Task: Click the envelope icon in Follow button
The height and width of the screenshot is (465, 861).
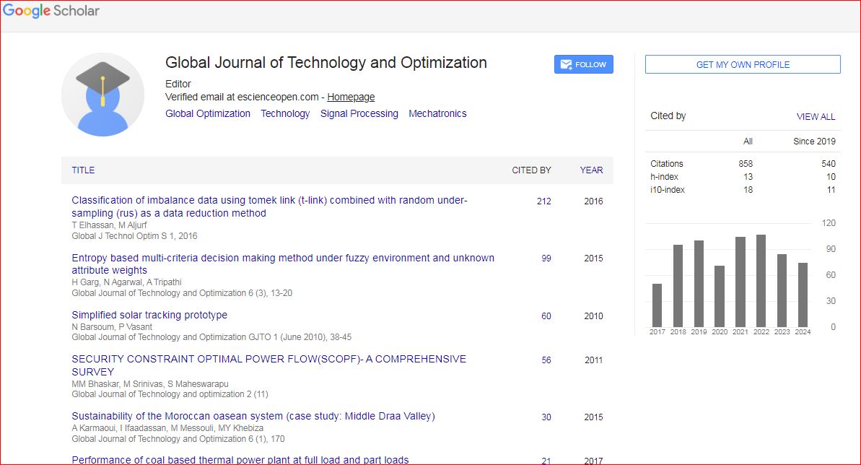Action: click(566, 64)
